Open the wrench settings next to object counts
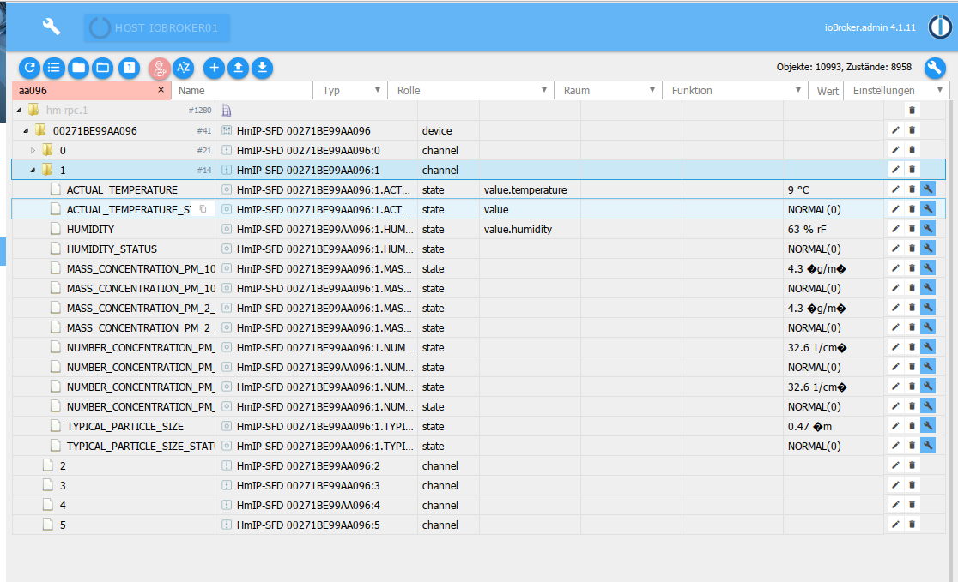Screen dimensions: 958x582 pyautogui.click(x=934, y=68)
